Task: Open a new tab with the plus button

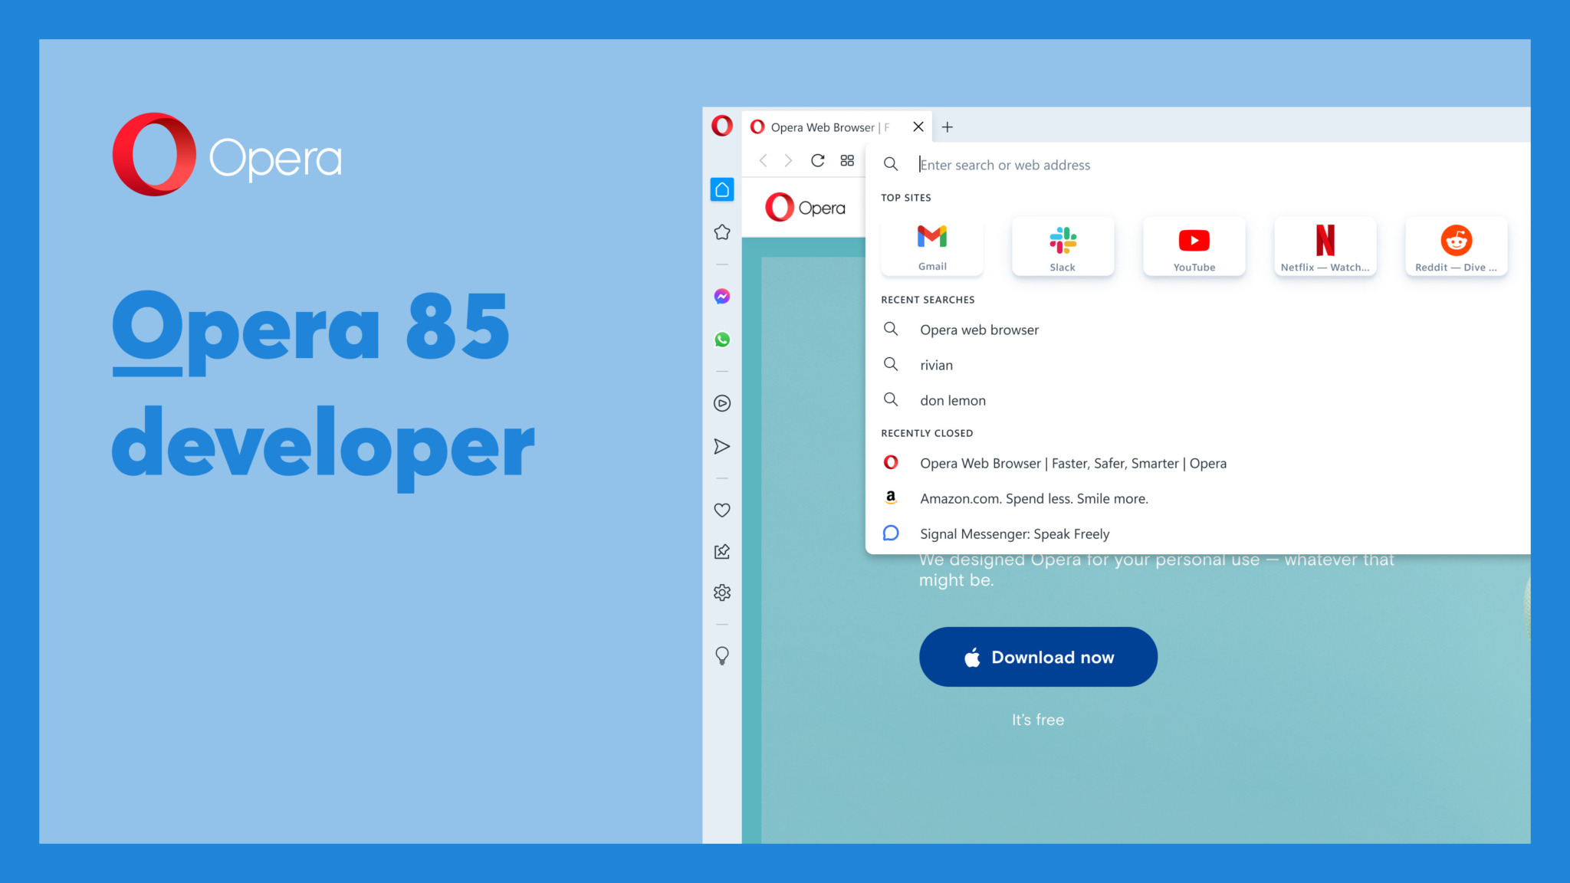Action: (948, 127)
